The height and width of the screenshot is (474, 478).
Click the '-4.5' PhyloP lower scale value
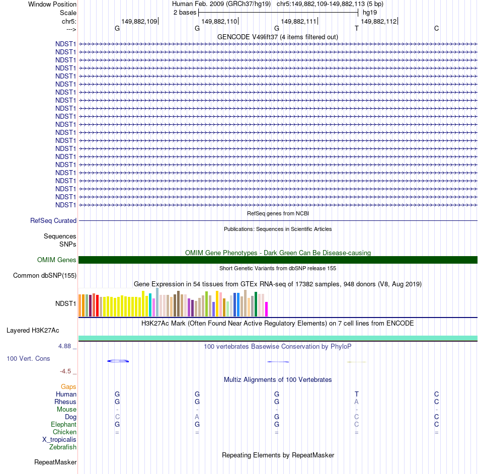click(x=65, y=371)
